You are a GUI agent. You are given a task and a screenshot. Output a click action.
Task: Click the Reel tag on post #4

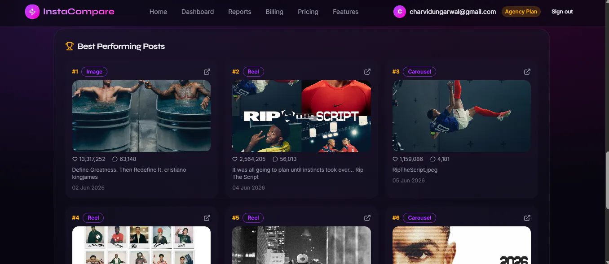coord(93,218)
